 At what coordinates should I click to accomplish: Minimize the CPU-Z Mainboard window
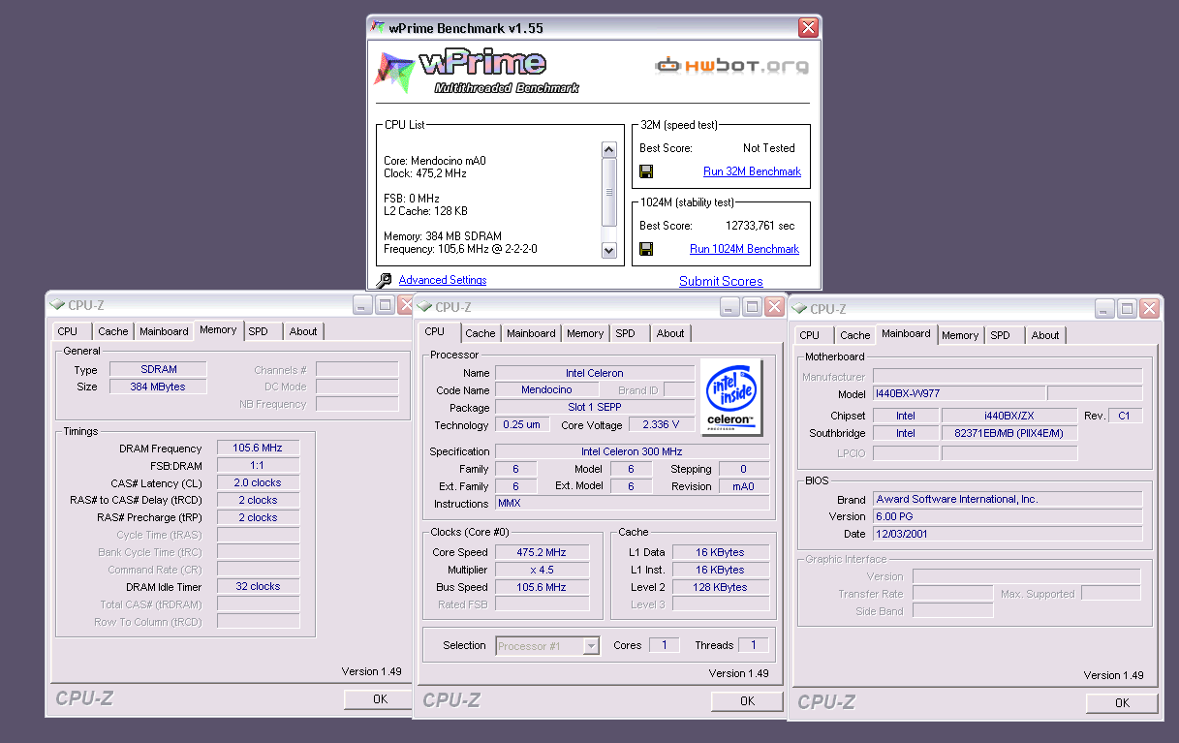pos(1104,309)
